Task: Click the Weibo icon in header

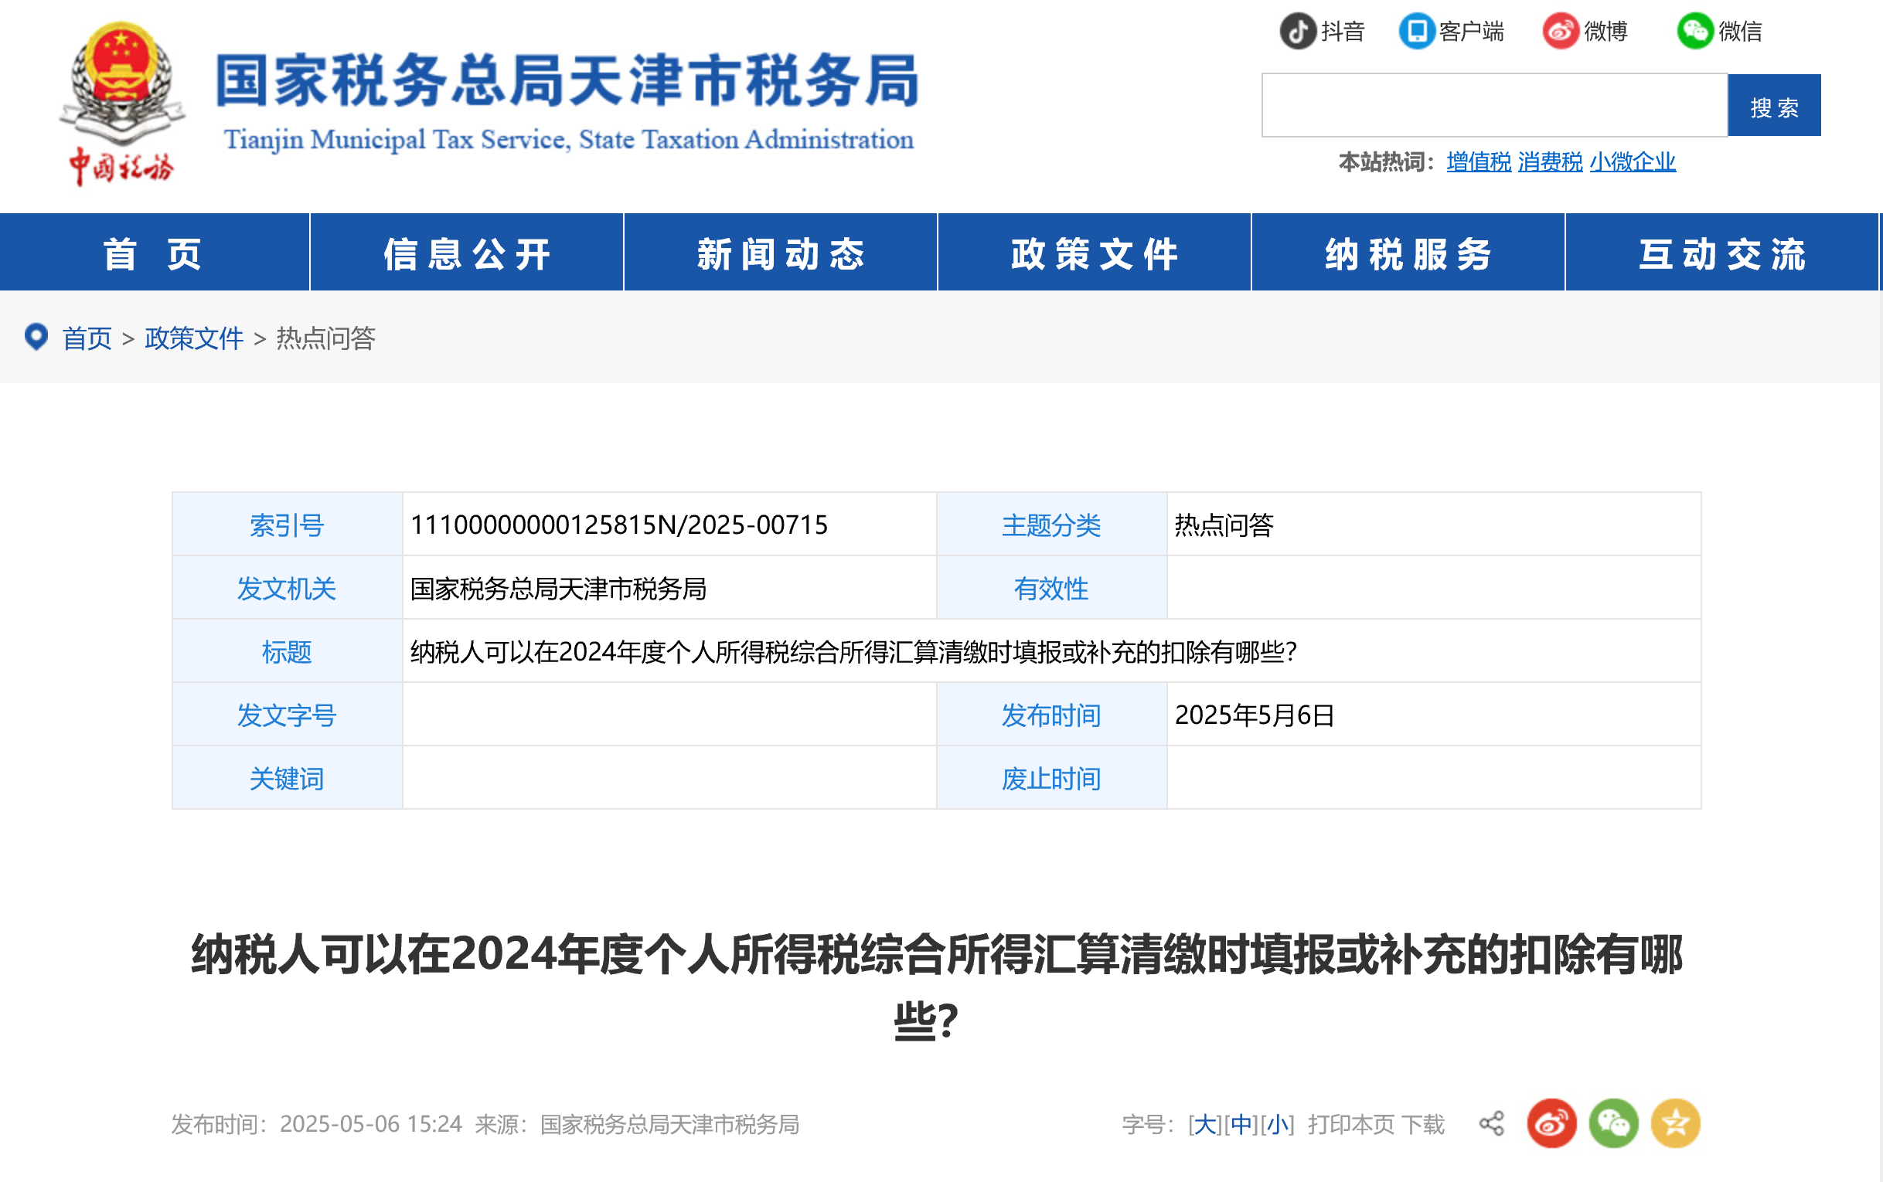Action: pyautogui.click(x=1560, y=31)
